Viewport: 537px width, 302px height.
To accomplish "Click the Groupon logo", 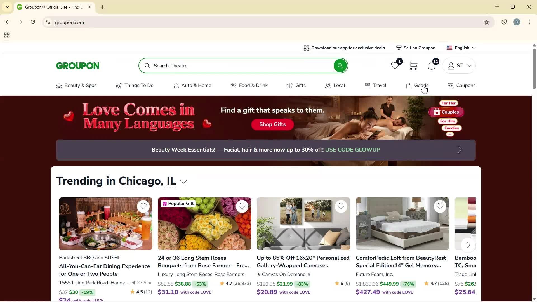I will point(77,66).
